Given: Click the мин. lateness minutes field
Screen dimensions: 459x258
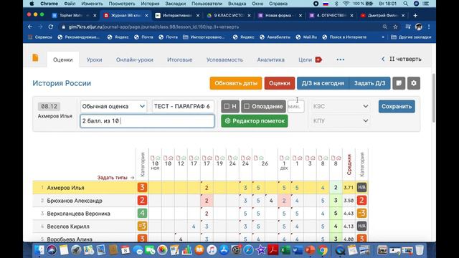Looking at the screenshot, I should tap(295, 107).
